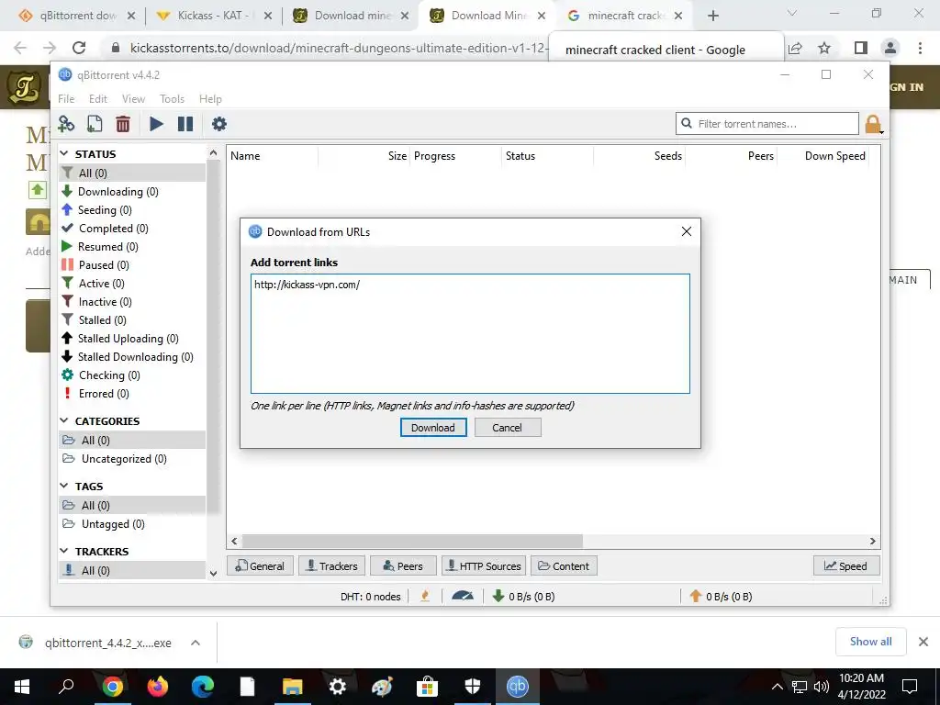
Task: Click torrent list scroll right arrow
Action: click(x=873, y=542)
